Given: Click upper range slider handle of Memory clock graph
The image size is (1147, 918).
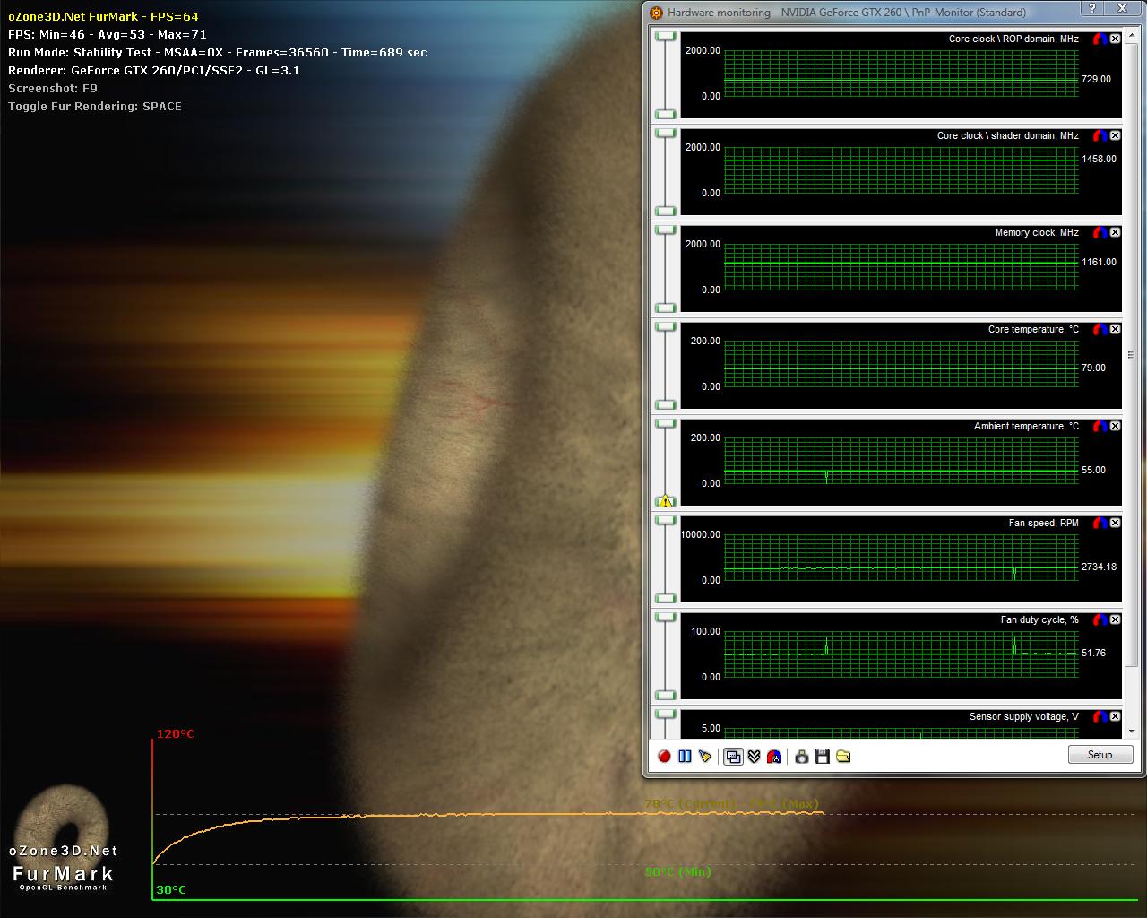Looking at the screenshot, I should 665,229.
